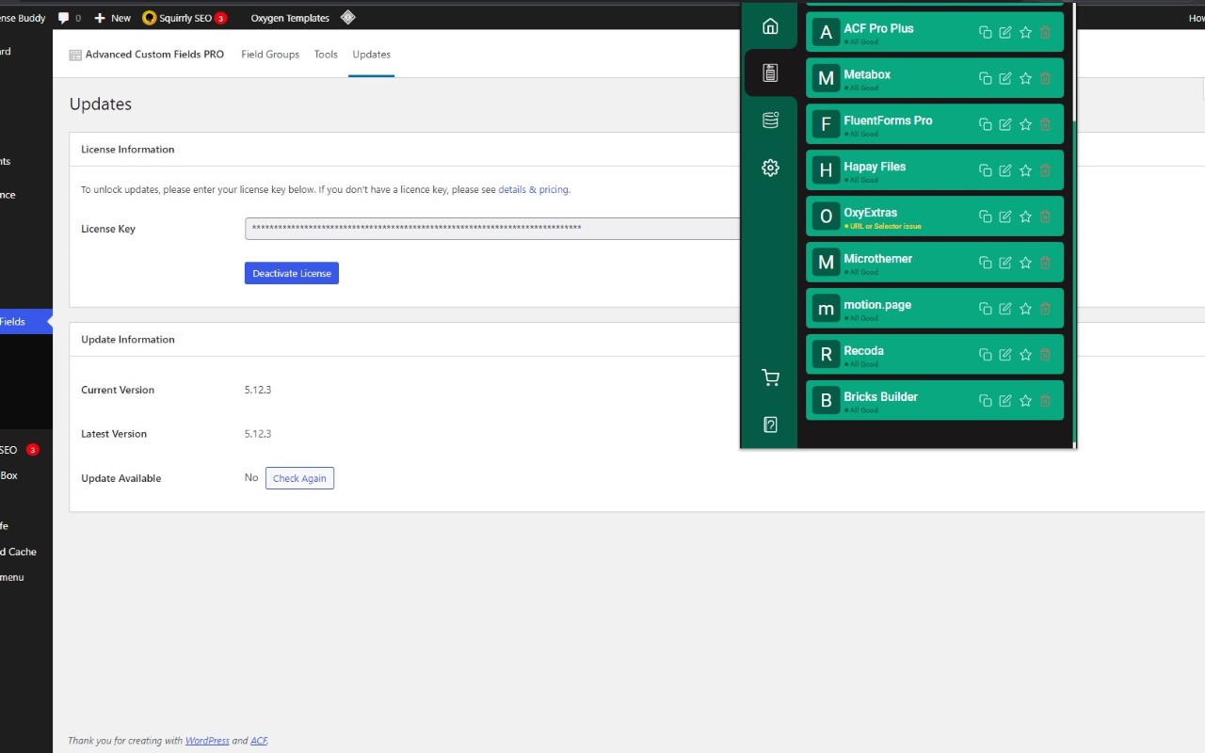This screenshot has width=1205, height=753.
Task: Delete the Hapay Files entry
Action: click(x=1045, y=170)
